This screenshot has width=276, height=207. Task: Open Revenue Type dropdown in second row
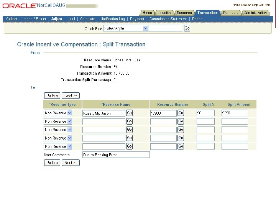(x=58, y=121)
